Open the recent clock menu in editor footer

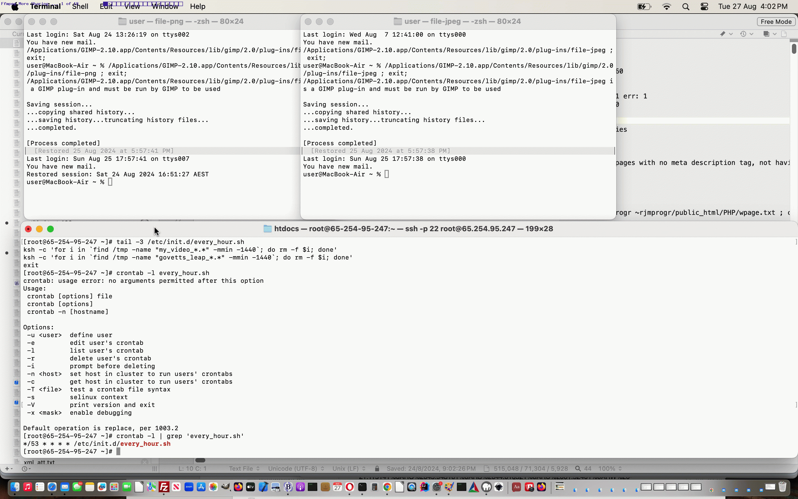(x=26, y=469)
